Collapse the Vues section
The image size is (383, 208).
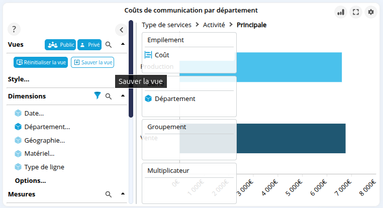pyautogui.click(x=123, y=45)
